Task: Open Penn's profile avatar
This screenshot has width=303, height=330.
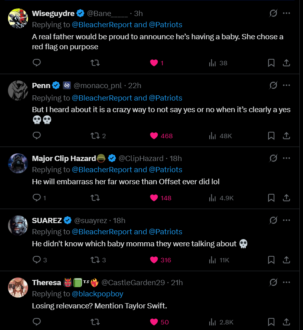Action: click(18, 91)
